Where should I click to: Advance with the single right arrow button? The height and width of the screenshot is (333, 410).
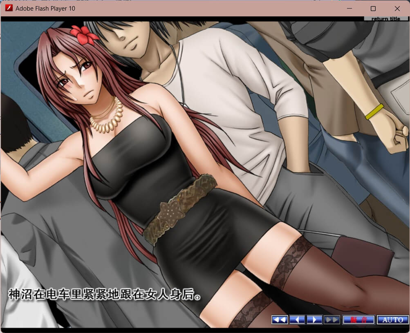click(314, 320)
